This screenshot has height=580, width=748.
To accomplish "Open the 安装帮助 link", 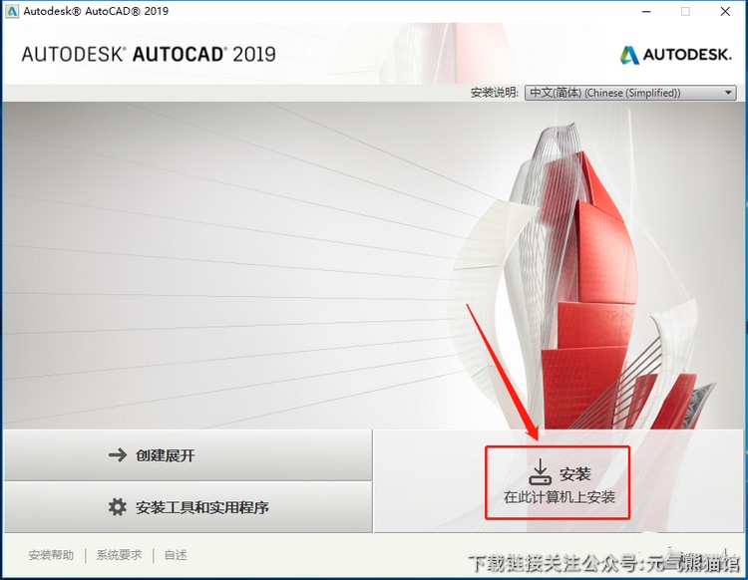I will tap(51, 555).
